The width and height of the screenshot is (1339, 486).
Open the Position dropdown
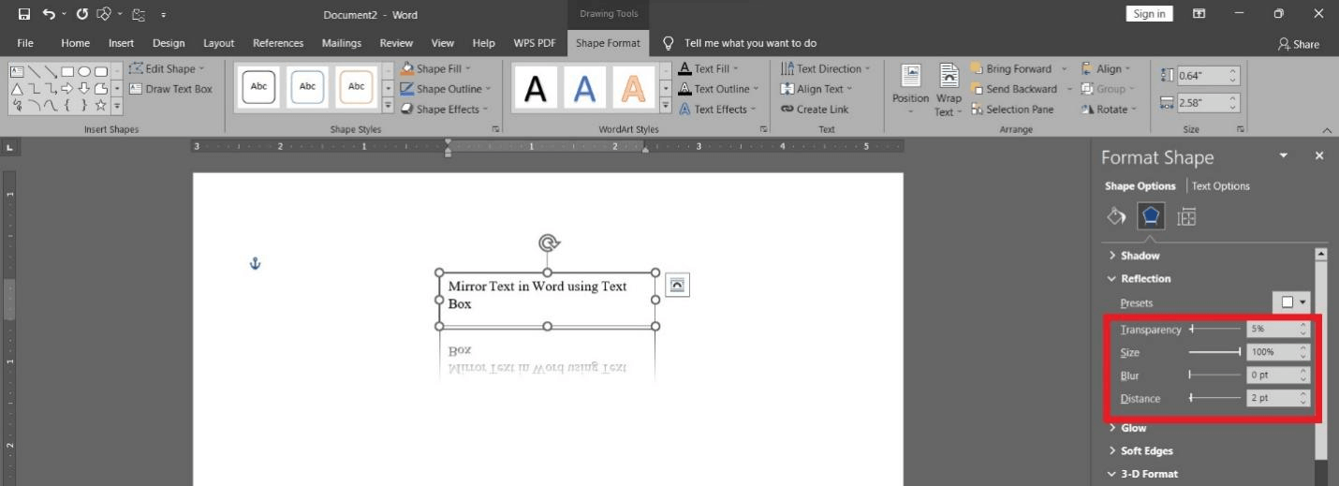click(x=910, y=90)
